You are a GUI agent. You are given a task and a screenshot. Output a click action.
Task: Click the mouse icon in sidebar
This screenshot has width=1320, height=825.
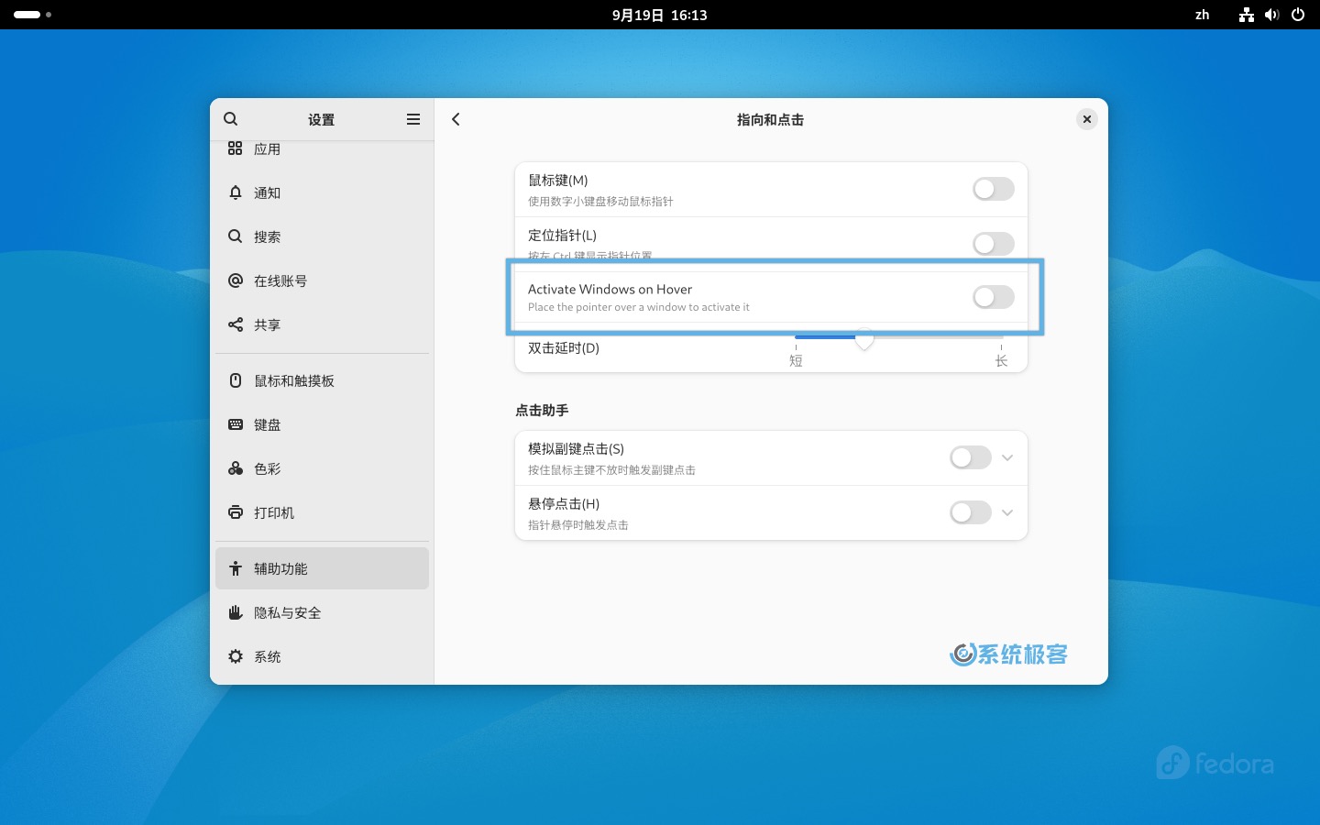click(x=236, y=380)
